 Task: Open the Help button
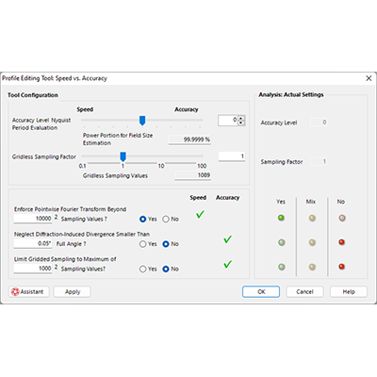(x=349, y=292)
